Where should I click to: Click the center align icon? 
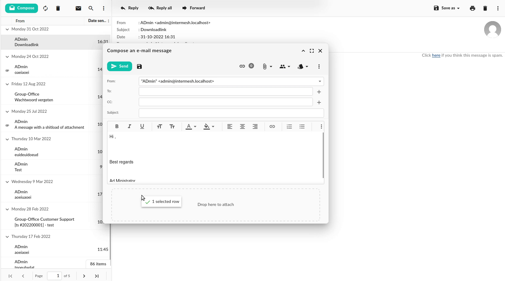pos(242,127)
